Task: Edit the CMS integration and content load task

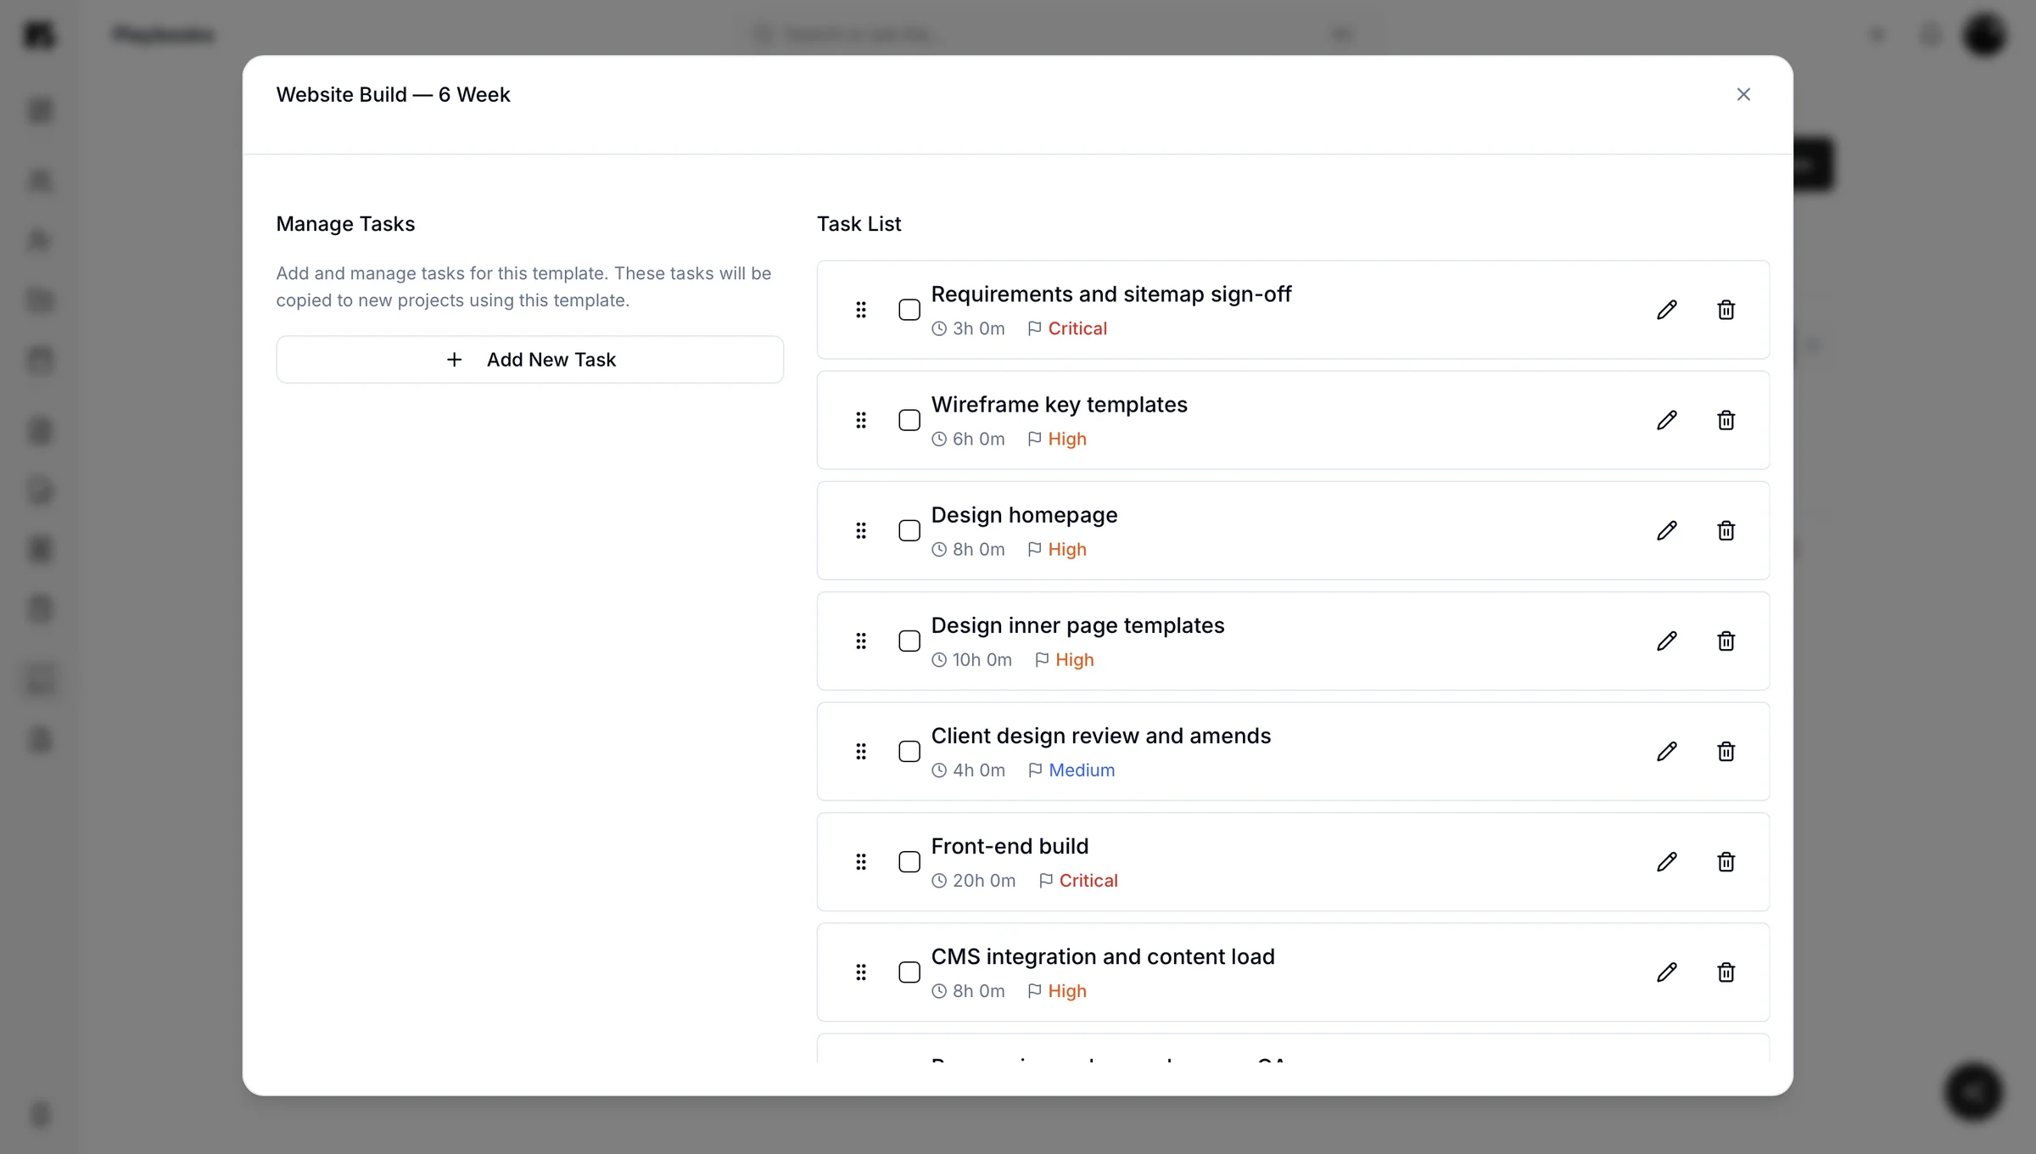Action: tap(1666, 972)
